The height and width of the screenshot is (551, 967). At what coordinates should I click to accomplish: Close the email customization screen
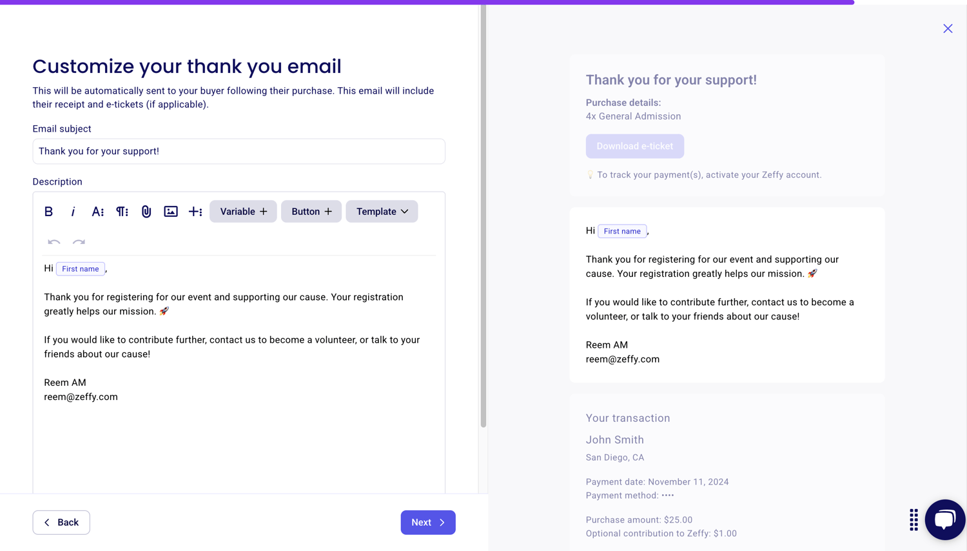tap(948, 28)
